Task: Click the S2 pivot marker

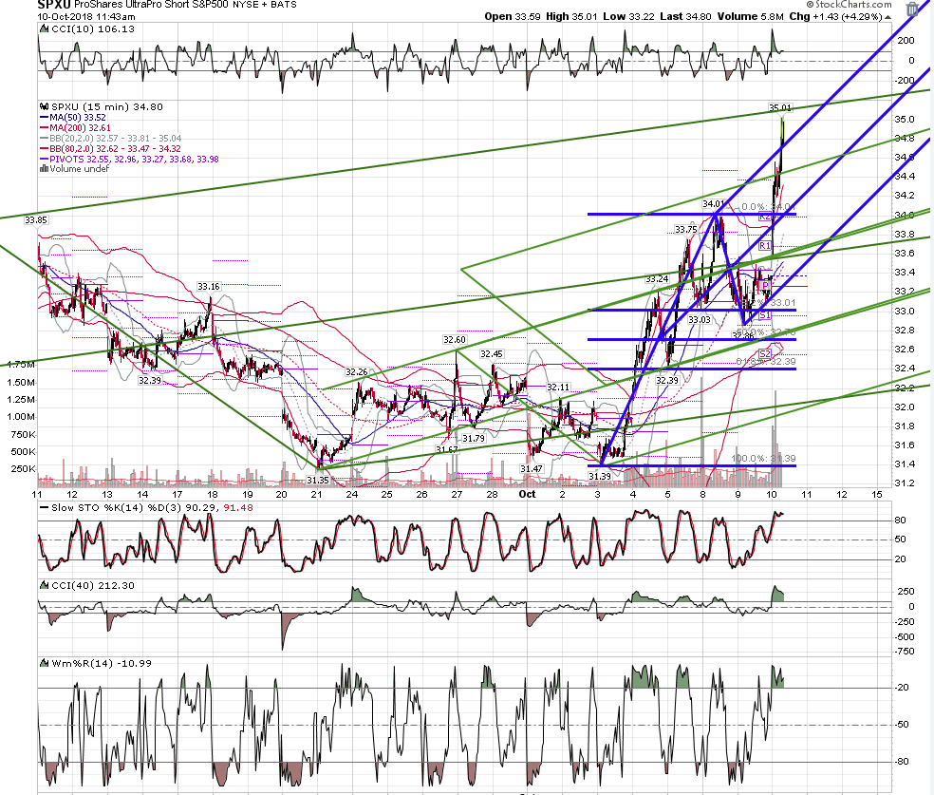Action: tap(765, 354)
